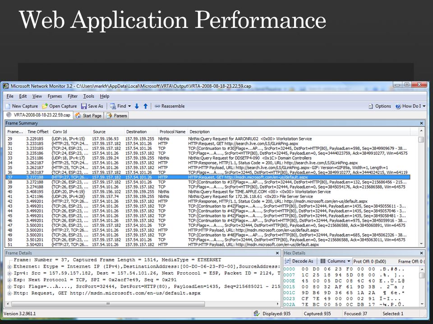Click the Start Page home icon
This screenshot has height=324, width=433.
[x=78, y=116]
